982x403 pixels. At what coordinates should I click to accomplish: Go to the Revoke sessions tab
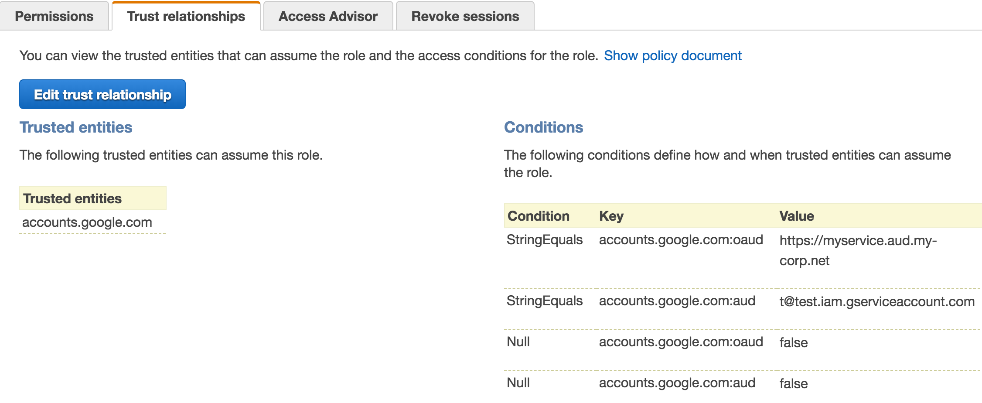pyautogui.click(x=465, y=16)
